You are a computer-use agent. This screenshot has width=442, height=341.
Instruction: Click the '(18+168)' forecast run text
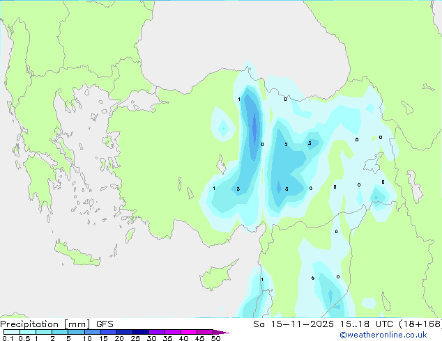pos(420,324)
